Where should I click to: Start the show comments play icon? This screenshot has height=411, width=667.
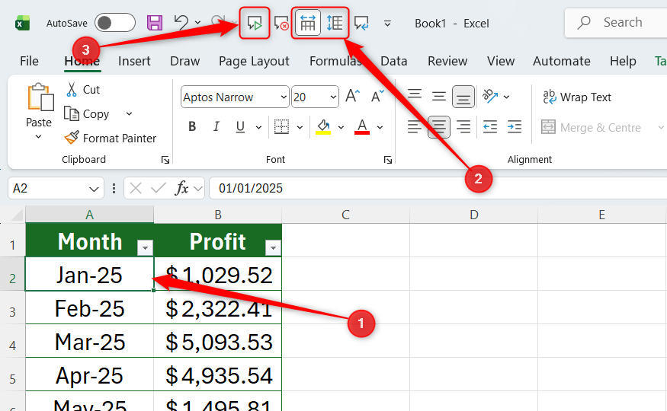[x=255, y=23]
